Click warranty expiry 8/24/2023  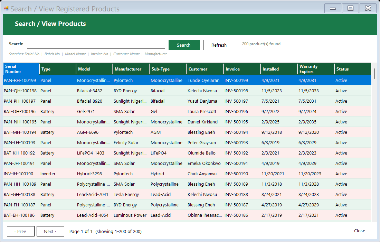click(308, 195)
